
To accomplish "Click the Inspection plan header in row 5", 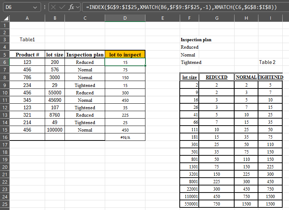I will (x=85, y=55).
